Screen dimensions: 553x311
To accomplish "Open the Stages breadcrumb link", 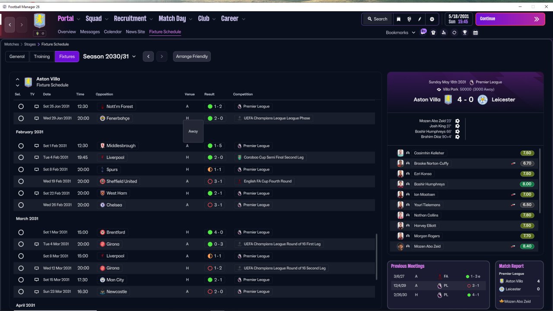I will [x=30, y=44].
